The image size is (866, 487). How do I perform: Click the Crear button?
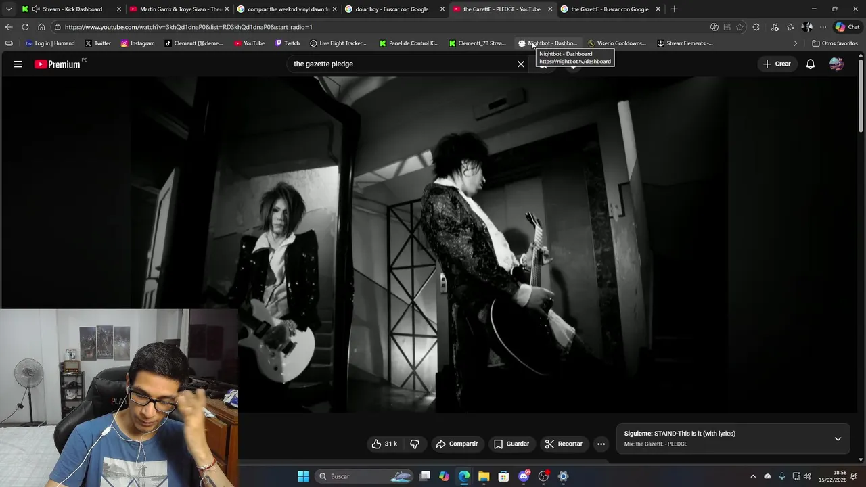[777, 64]
